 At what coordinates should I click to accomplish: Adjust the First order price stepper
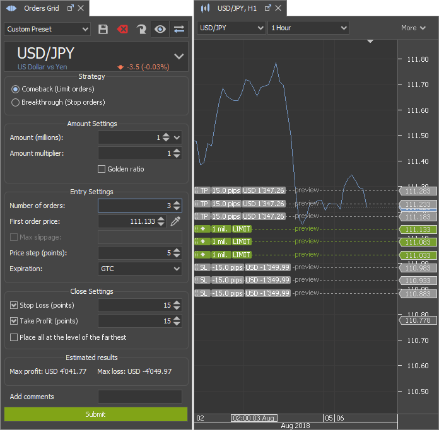(161, 221)
